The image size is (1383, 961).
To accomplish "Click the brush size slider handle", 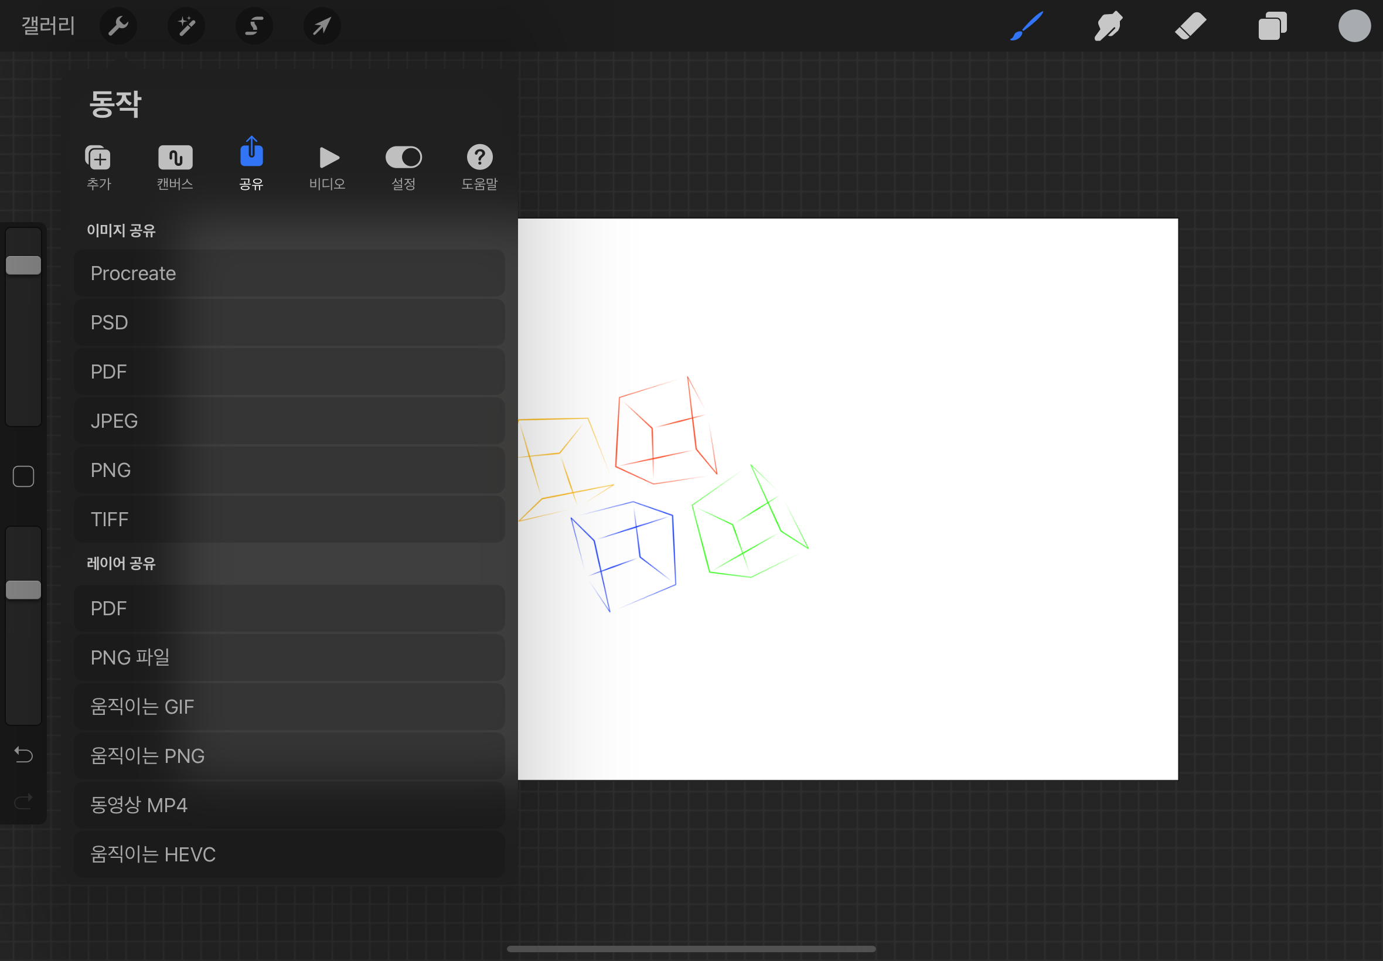I will [23, 265].
